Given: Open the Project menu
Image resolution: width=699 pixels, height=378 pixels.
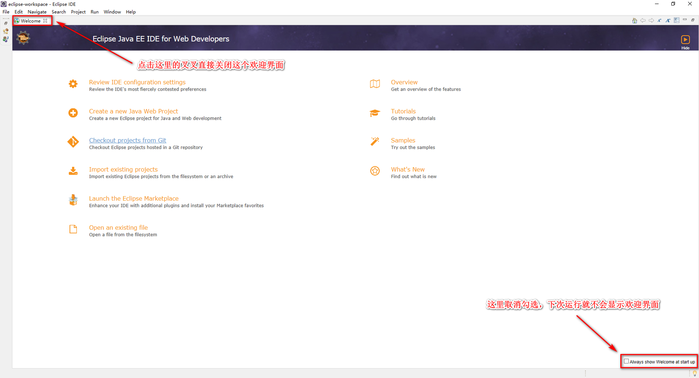Looking at the screenshot, I should tap(78, 12).
